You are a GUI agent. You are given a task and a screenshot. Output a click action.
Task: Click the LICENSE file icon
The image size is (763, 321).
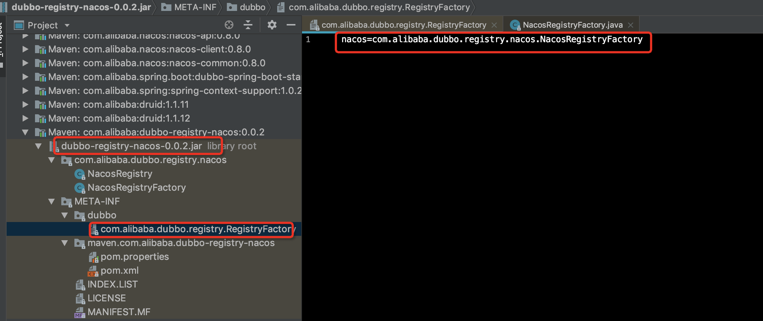click(80, 298)
